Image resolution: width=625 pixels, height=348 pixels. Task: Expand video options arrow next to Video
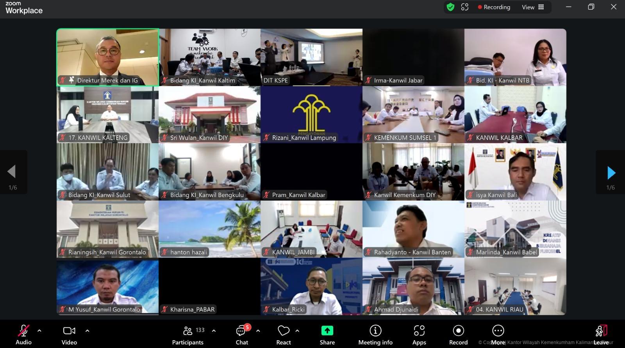(87, 330)
